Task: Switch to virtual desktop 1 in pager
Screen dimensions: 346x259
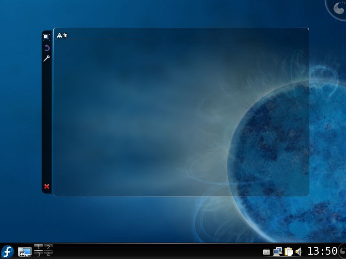Action: point(38,247)
